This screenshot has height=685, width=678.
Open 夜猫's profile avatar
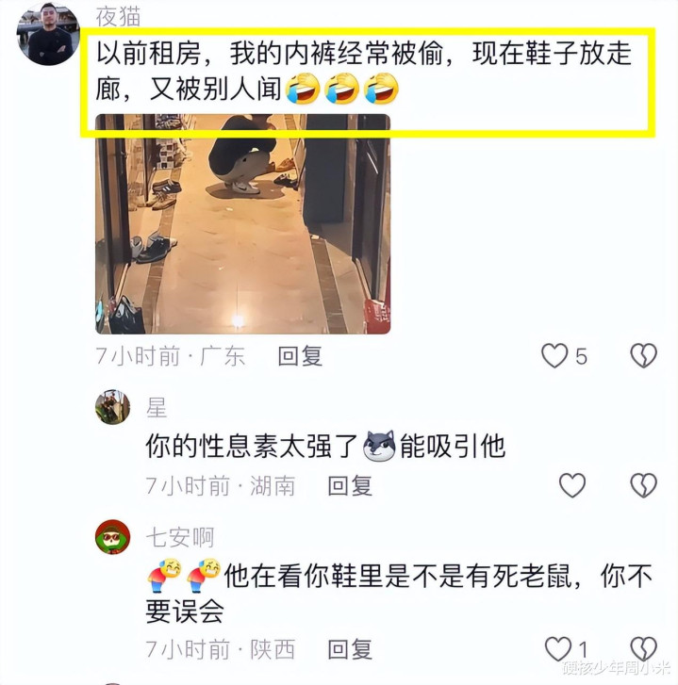(x=48, y=34)
